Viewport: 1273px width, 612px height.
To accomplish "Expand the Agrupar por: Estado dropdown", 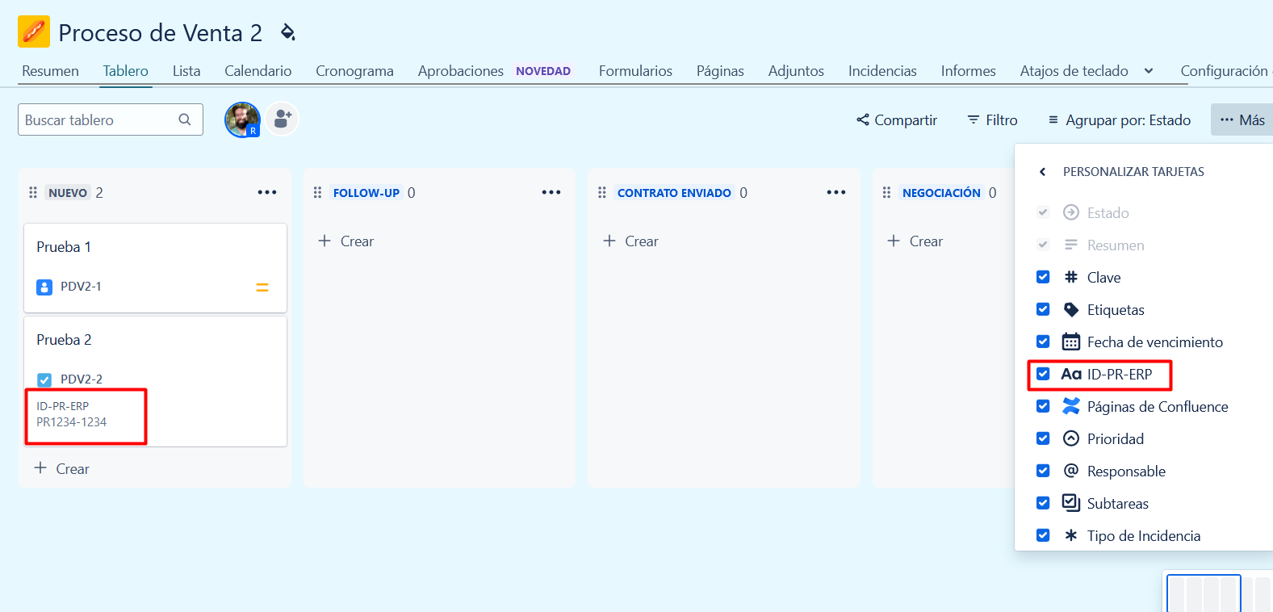I will (x=1119, y=119).
